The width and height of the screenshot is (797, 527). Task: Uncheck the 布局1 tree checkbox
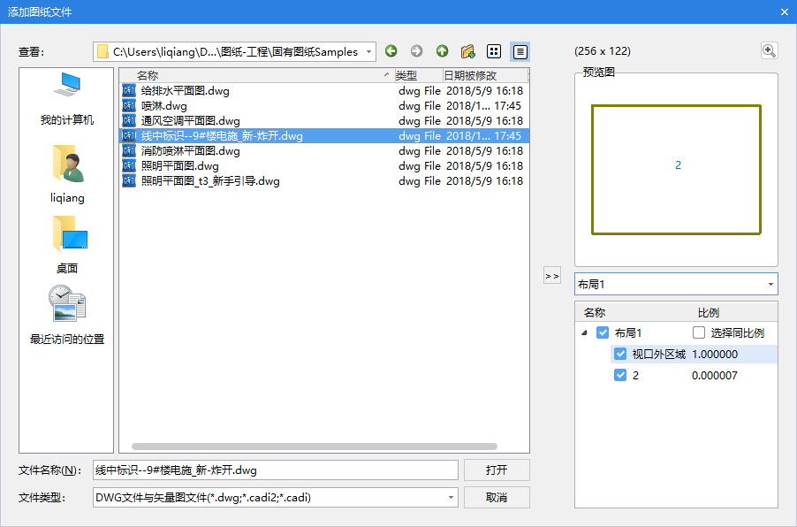pos(603,333)
